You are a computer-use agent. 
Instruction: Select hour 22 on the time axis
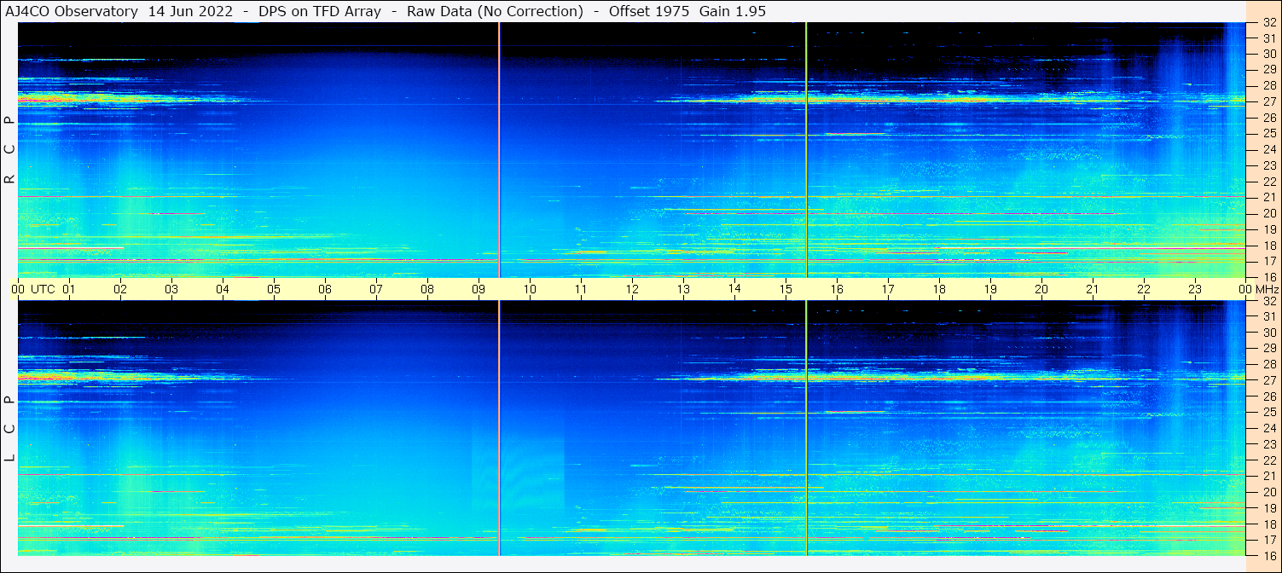(x=1144, y=289)
